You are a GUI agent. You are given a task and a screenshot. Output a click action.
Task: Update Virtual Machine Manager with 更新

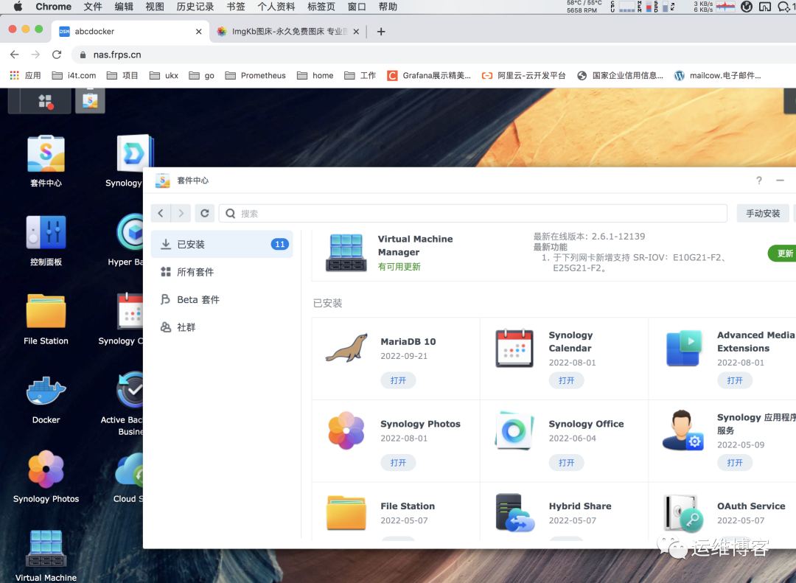[782, 254]
